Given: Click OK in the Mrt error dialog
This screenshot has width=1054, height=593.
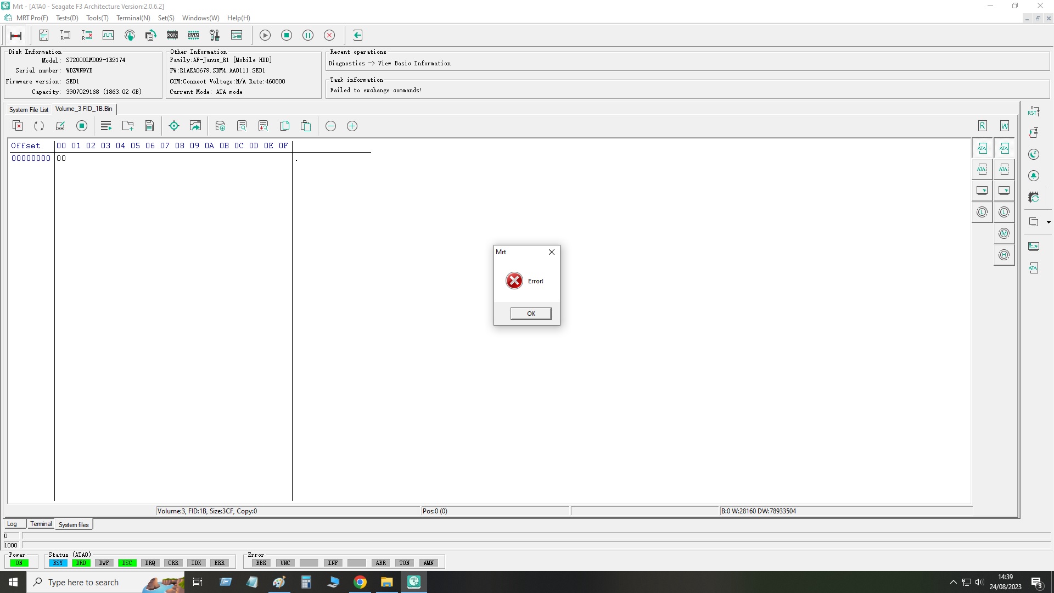Looking at the screenshot, I should pos(530,314).
